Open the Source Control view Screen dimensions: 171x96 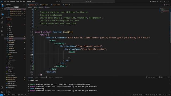[x=2, y=14]
